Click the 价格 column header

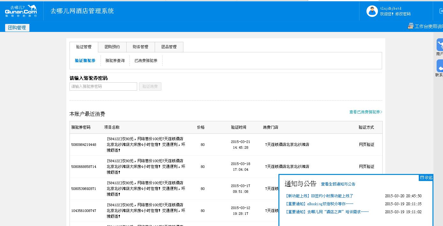[x=201, y=127]
